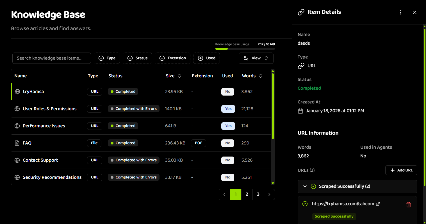Click the globe icon beside User Roles & Permissions
The height and width of the screenshot is (224, 426).
pyautogui.click(x=17, y=109)
